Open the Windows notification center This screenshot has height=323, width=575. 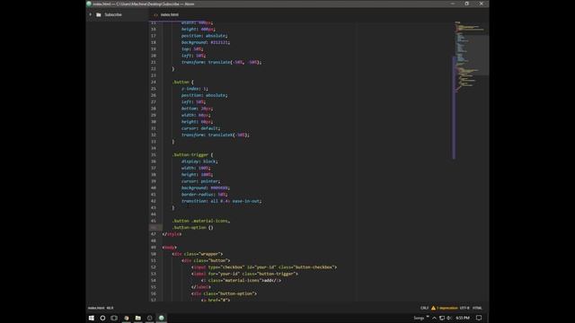tap(479, 318)
